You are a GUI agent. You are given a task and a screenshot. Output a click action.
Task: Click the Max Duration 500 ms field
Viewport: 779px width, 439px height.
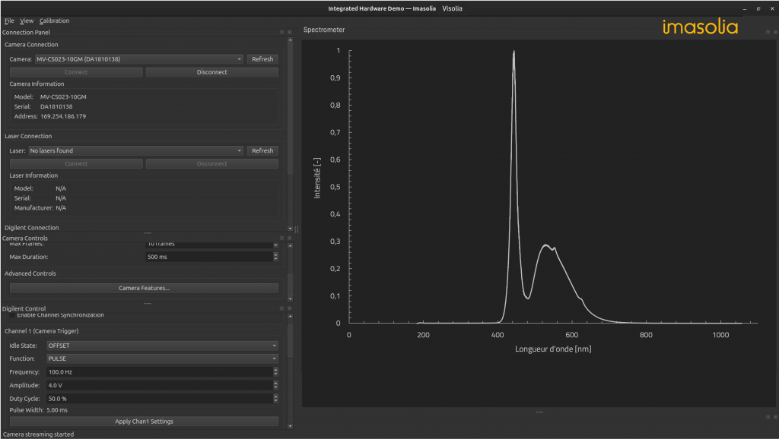(x=209, y=257)
